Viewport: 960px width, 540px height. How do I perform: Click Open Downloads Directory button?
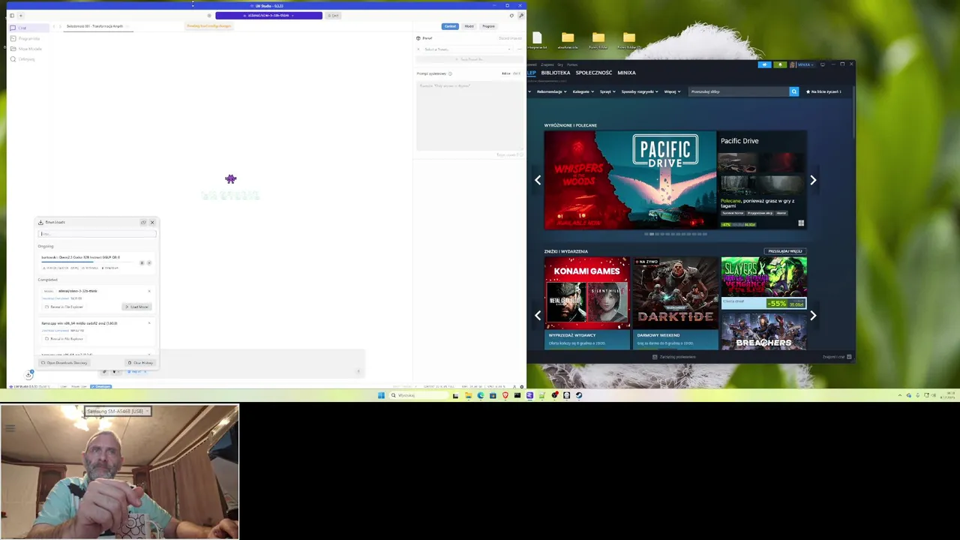(x=64, y=363)
